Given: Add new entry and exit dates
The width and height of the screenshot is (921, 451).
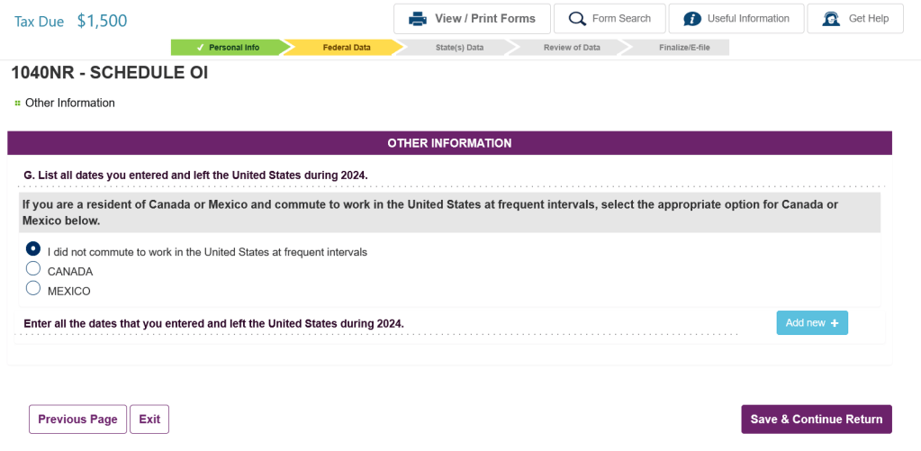Looking at the screenshot, I should 811,323.
